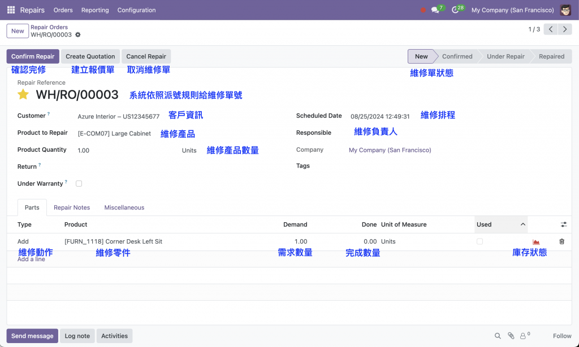Click the gear icon next to WH/RO/00003
The height and width of the screenshot is (347, 579).
pos(78,34)
